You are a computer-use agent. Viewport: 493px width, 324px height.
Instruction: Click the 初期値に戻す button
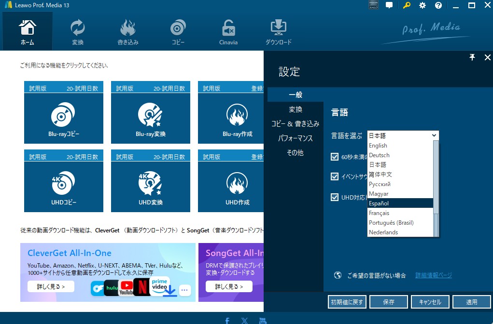pyautogui.click(x=347, y=302)
